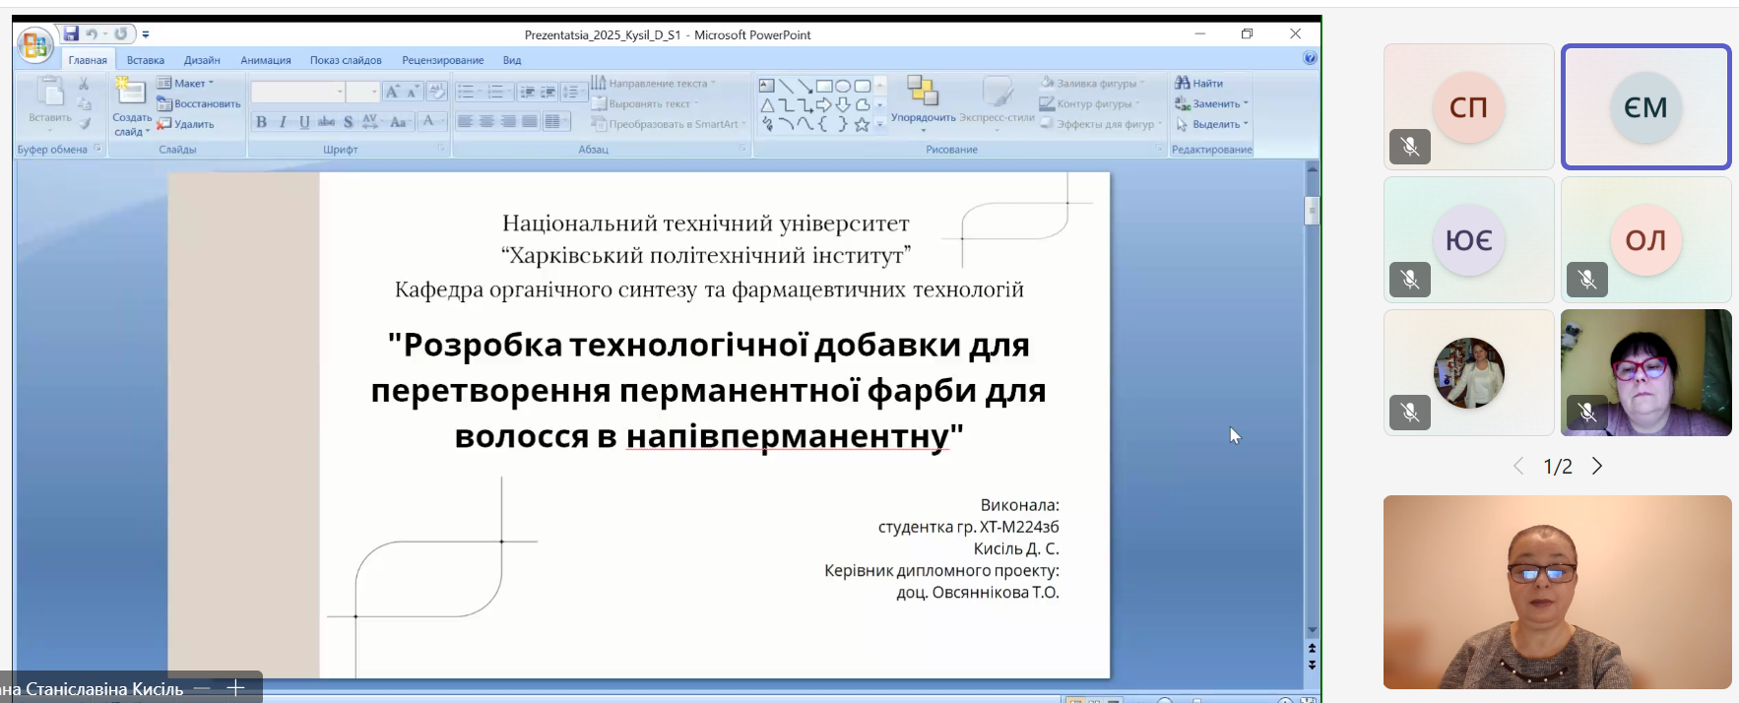The width and height of the screenshot is (1739, 703).
Task: Click the Восстановить slide reset button
Action: pyautogui.click(x=199, y=104)
